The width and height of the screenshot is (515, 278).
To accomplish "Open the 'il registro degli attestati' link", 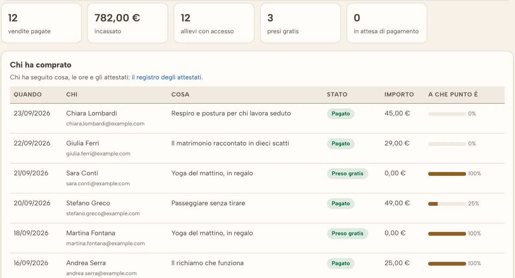I will [x=167, y=77].
